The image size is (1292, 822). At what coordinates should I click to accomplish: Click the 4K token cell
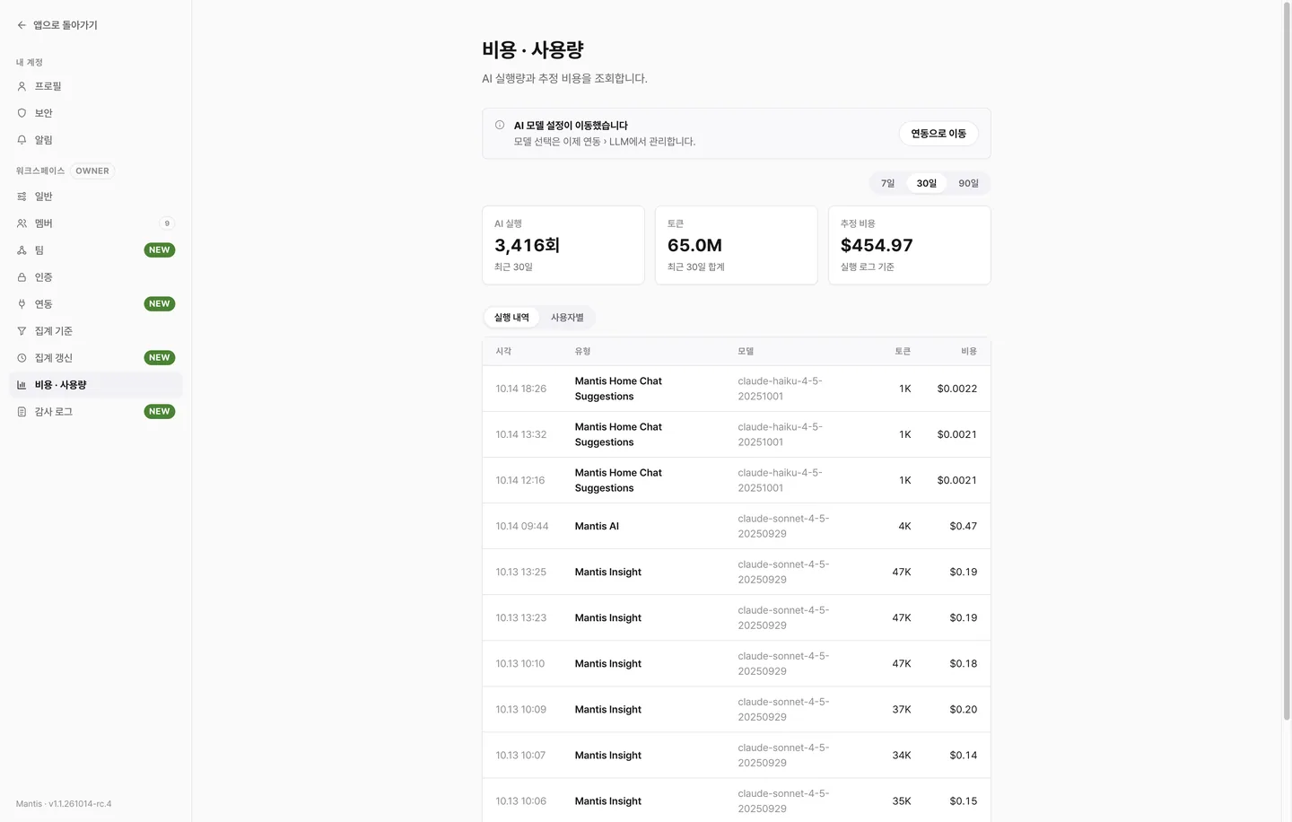[x=904, y=526]
